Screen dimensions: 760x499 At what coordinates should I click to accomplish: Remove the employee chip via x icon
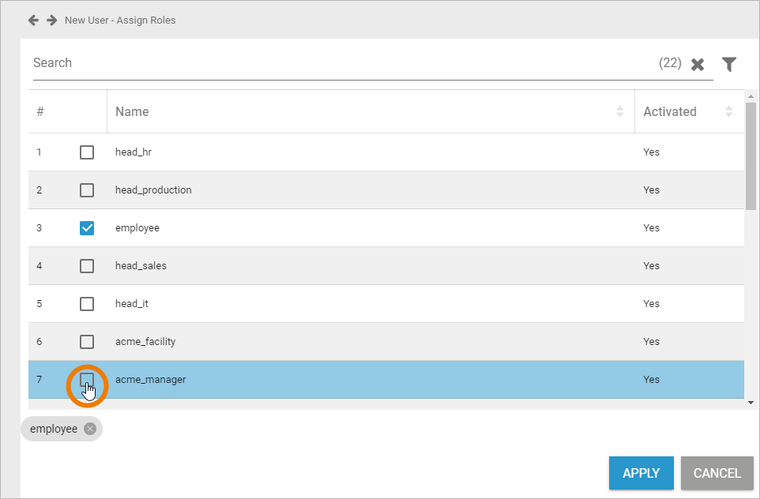click(x=90, y=429)
